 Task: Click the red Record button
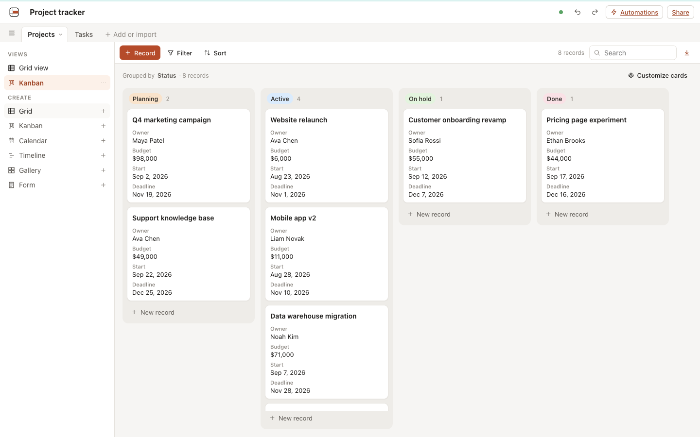(140, 53)
